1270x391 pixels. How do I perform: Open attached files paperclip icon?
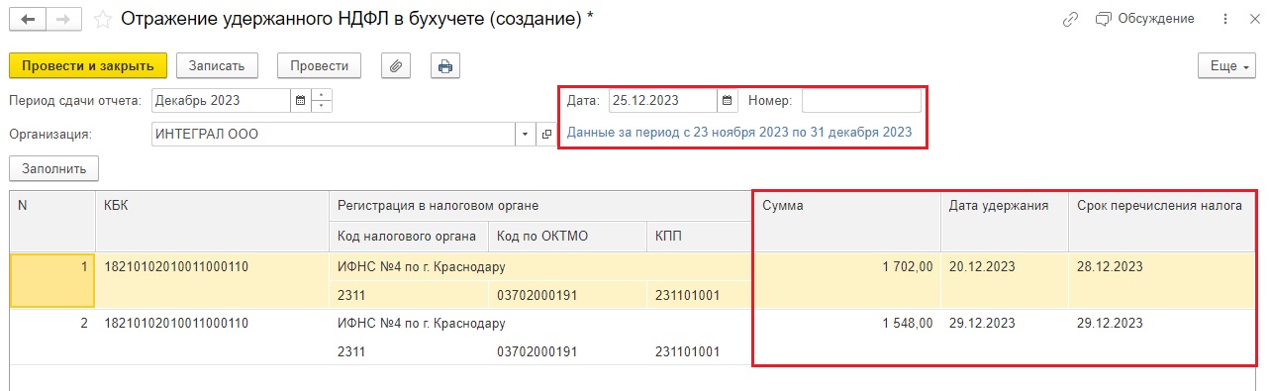(395, 66)
